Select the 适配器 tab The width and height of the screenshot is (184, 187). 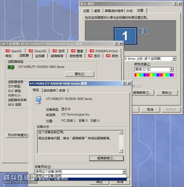[24, 55]
